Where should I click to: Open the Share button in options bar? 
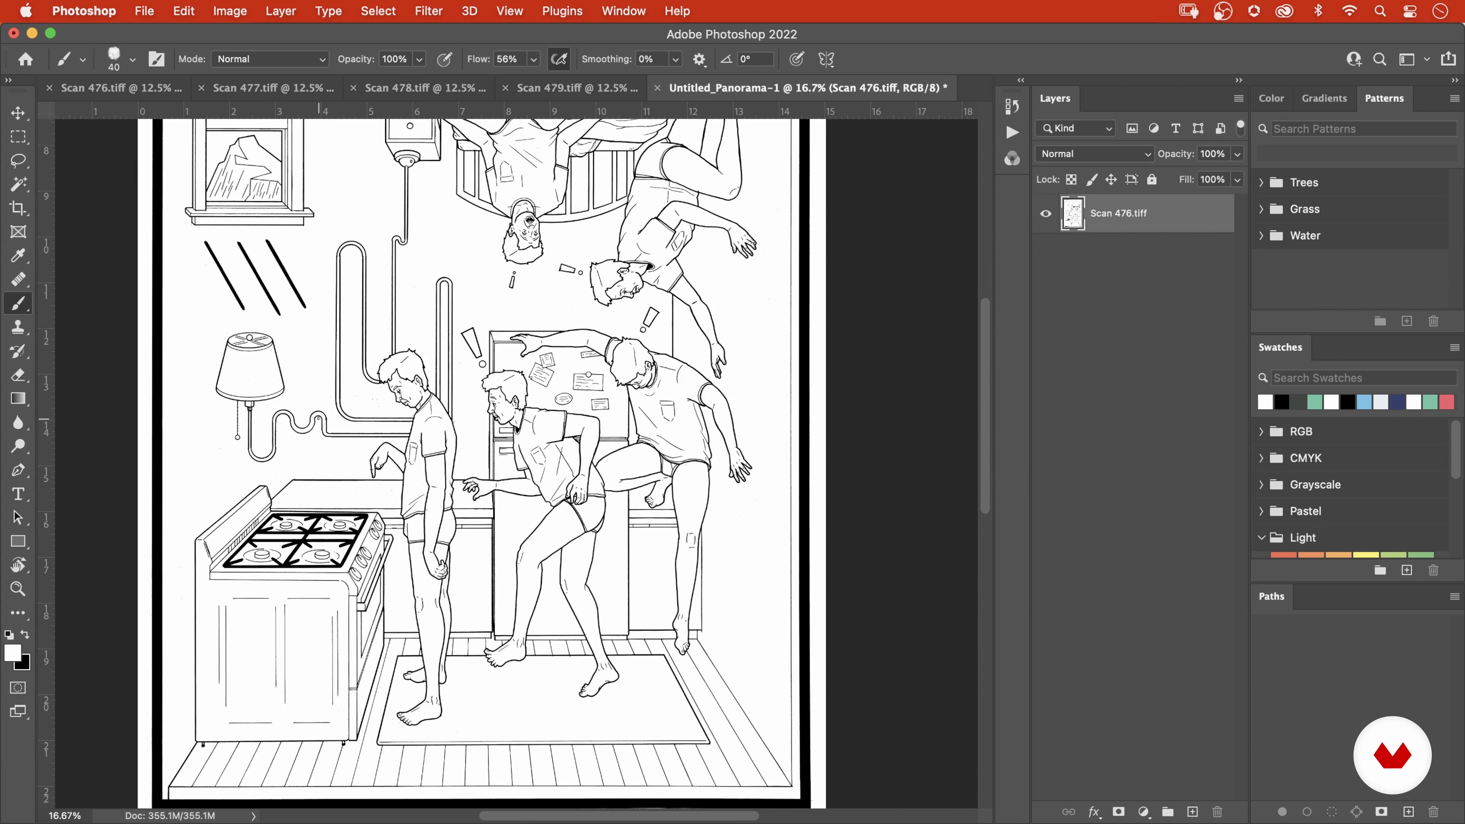1449,59
